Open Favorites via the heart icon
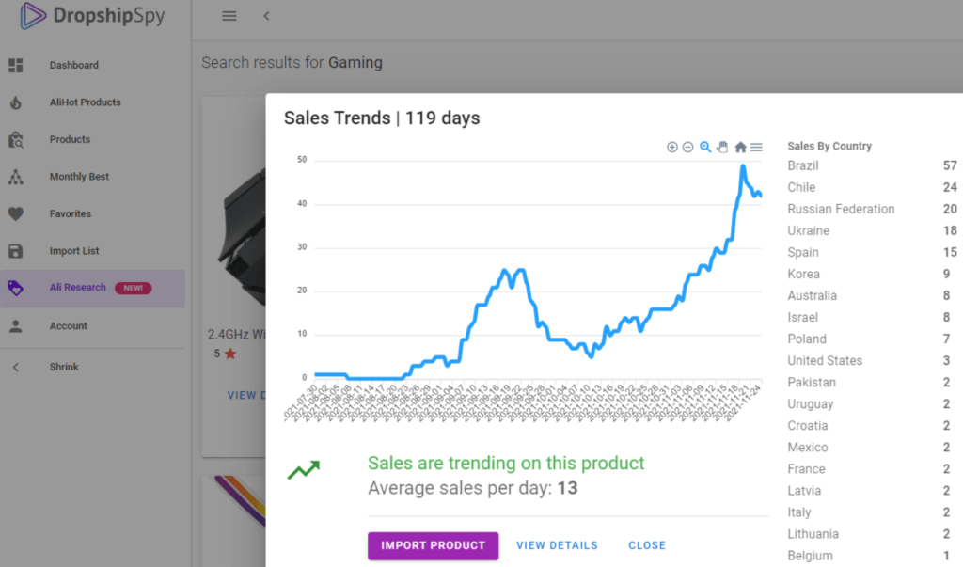This screenshot has height=567, width=963. point(17,213)
